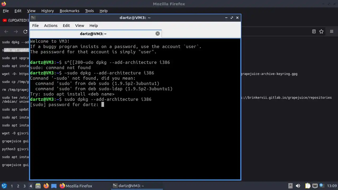Click 'sudo apt updat' highlighted text in Firefox
Image resolution: width=338 pixels, height=190 pixels.
click(x=15, y=50)
